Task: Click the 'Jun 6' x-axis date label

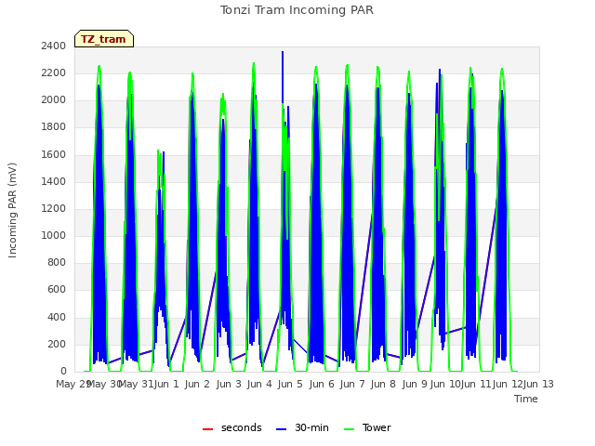Action: pyautogui.click(x=322, y=384)
